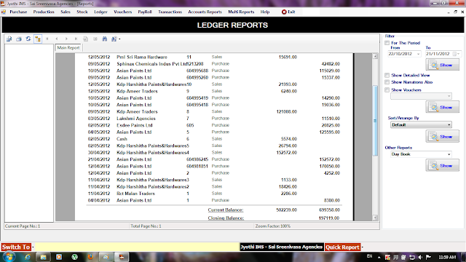Show hidden system tray icons
The image size is (466, 262).
coord(379,257)
